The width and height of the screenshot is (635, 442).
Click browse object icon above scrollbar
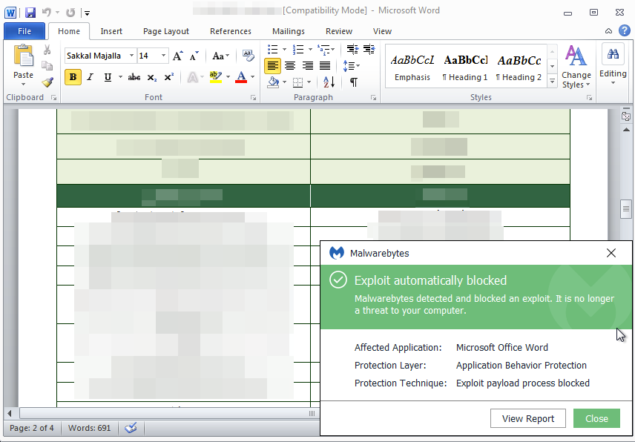[x=626, y=117]
